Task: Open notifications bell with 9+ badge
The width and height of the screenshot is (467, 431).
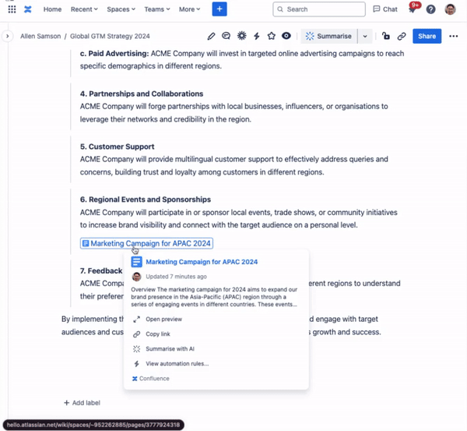Action: click(x=413, y=9)
